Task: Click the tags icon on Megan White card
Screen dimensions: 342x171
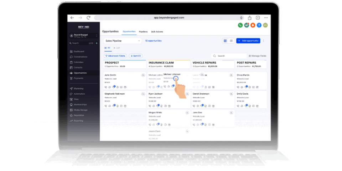Action: coord(158,125)
